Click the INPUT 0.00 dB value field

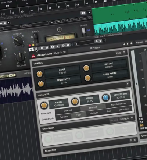62,71
